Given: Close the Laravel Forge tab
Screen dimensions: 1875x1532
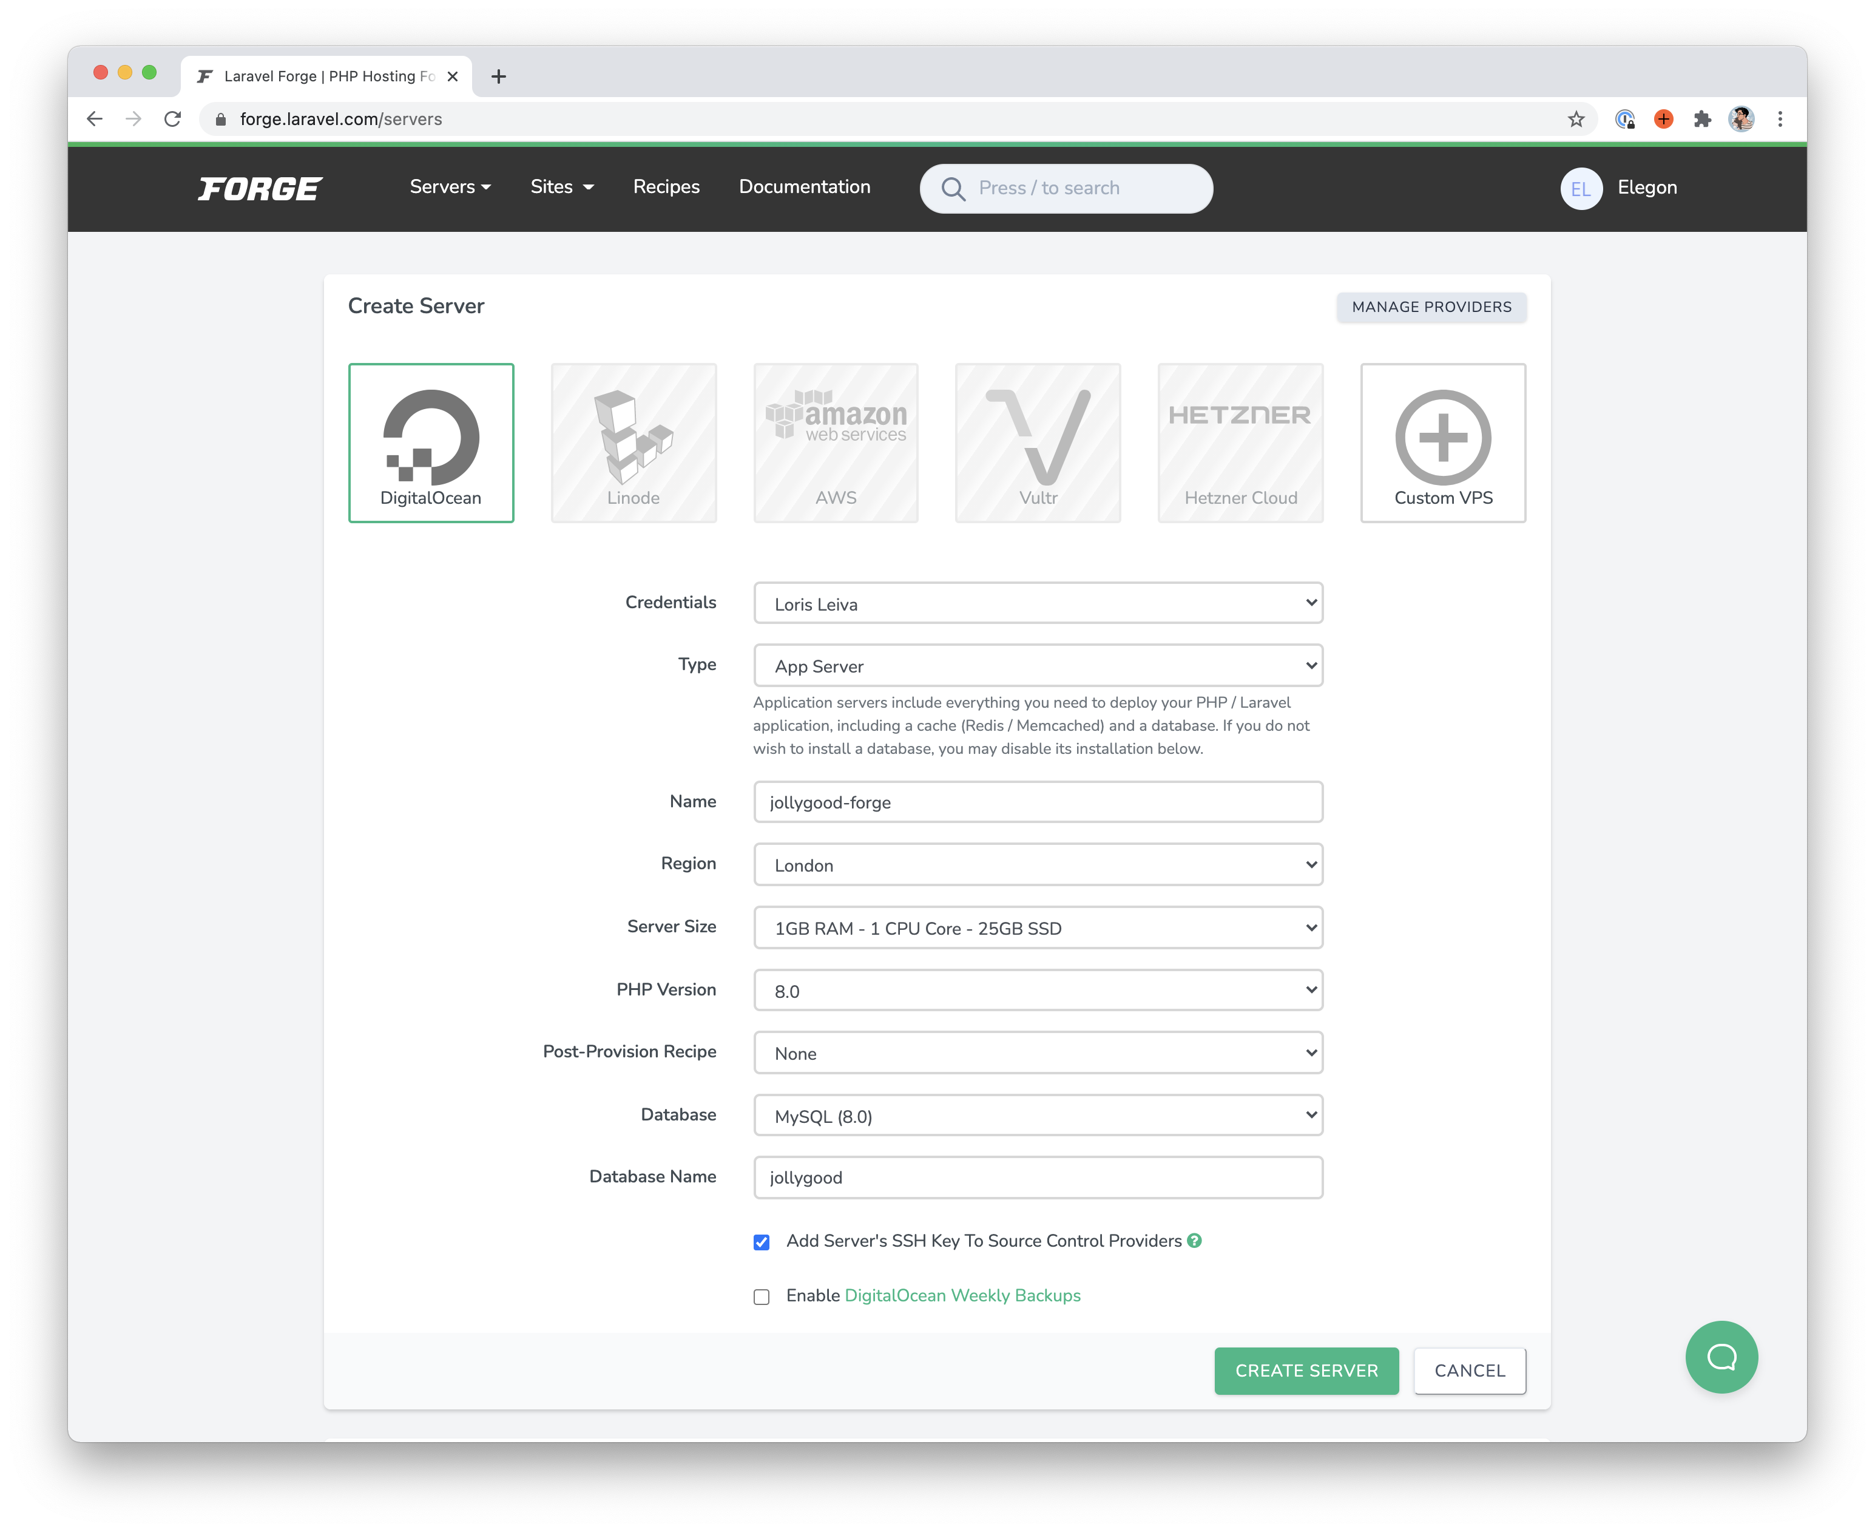Looking at the screenshot, I should tap(453, 76).
